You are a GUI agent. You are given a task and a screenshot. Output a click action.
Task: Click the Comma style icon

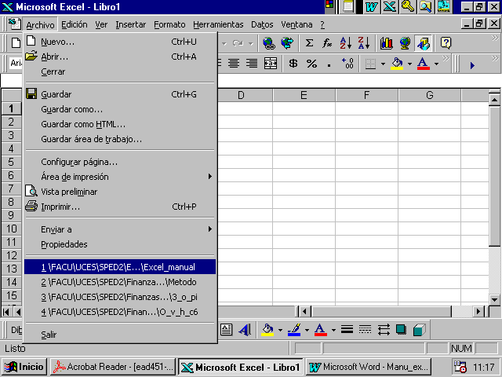point(329,64)
